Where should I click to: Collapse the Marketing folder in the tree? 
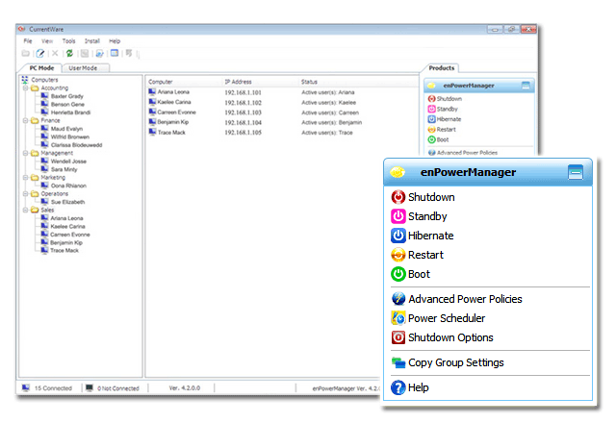point(26,177)
